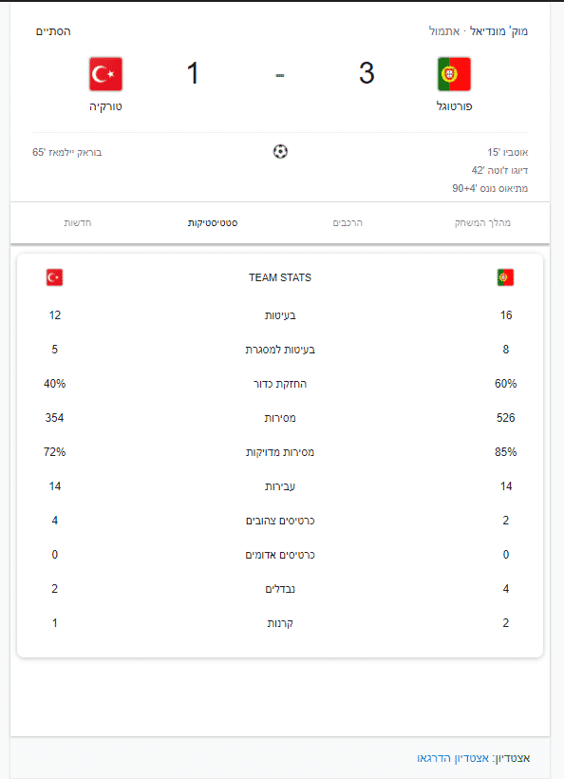Click the soccer ball goals icon
This screenshot has width=564, height=779.
tap(280, 152)
